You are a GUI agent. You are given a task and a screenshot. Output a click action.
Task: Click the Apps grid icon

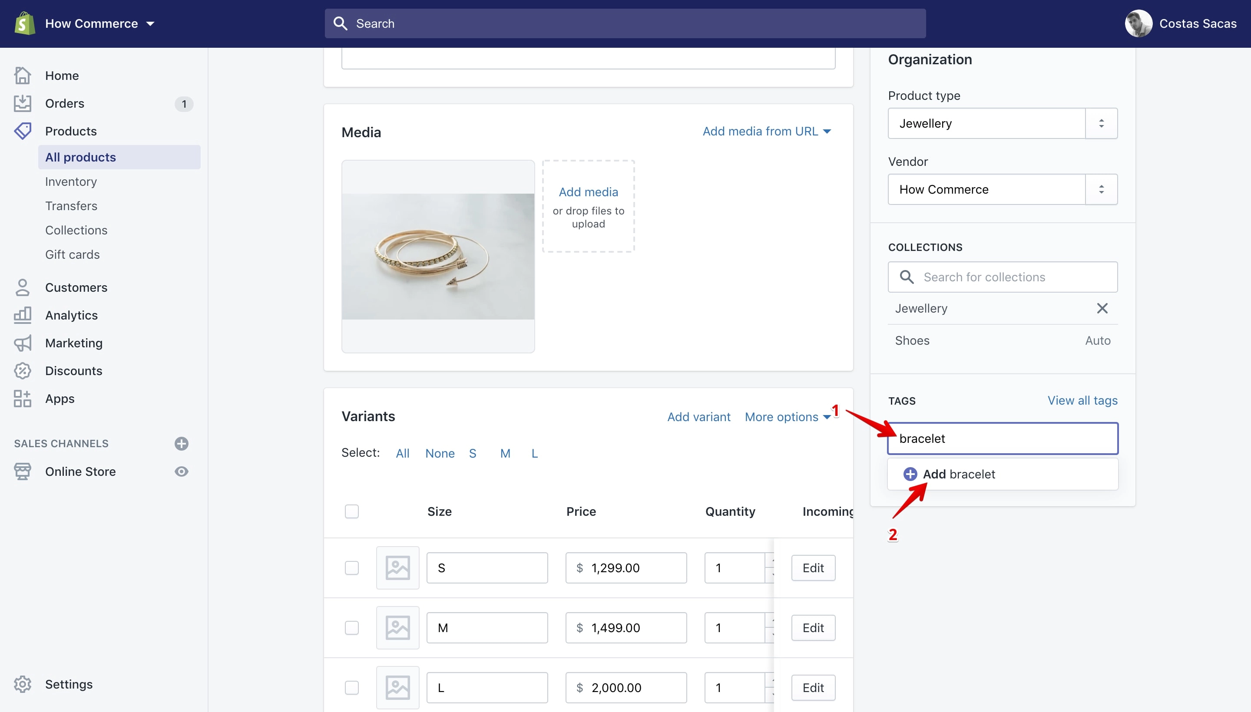click(23, 399)
